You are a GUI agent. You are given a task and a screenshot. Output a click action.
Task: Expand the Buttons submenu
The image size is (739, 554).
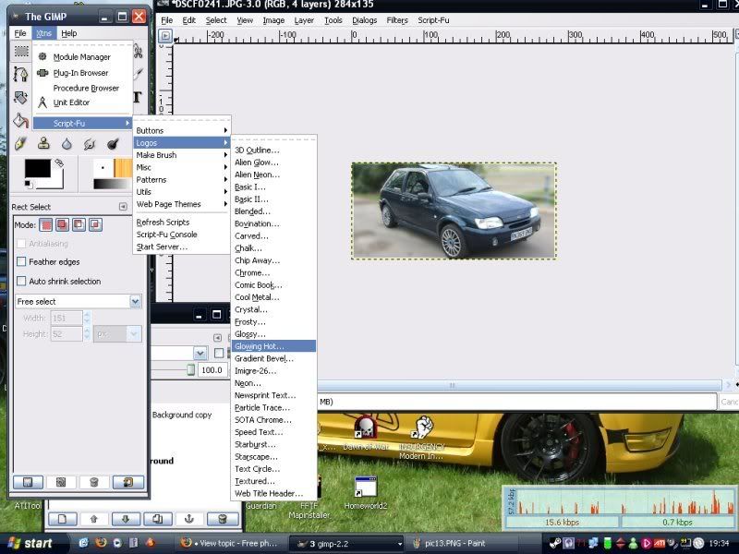(x=181, y=130)
